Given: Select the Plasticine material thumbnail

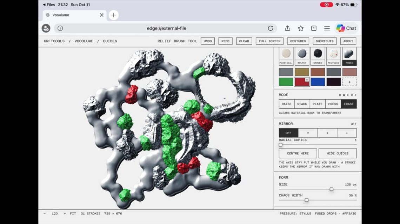Looking at the screenshot, I should (286, 56).
